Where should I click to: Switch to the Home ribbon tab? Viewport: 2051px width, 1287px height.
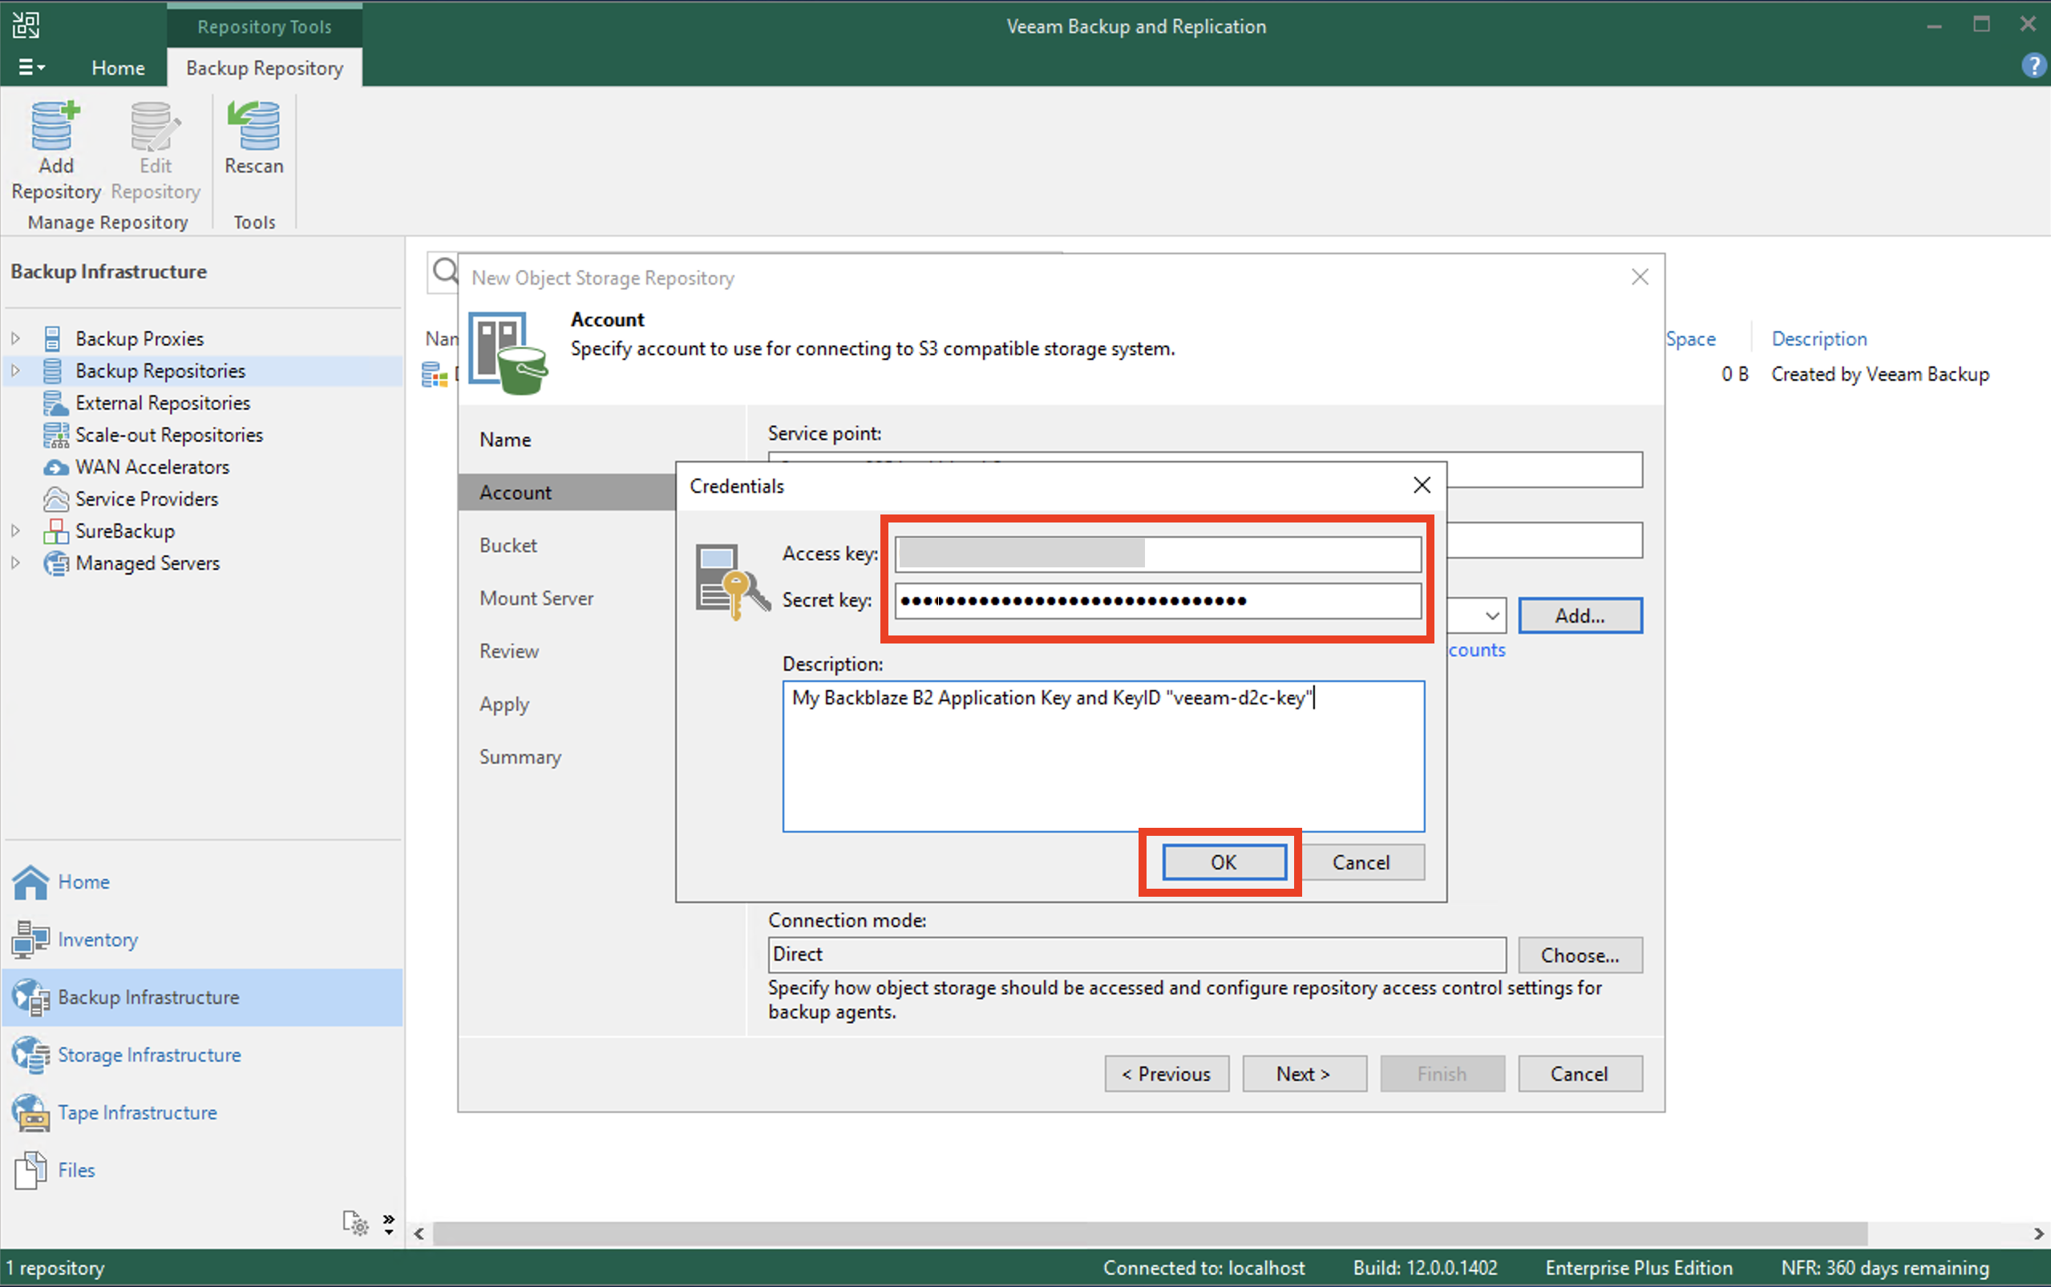tap(118, 68)
